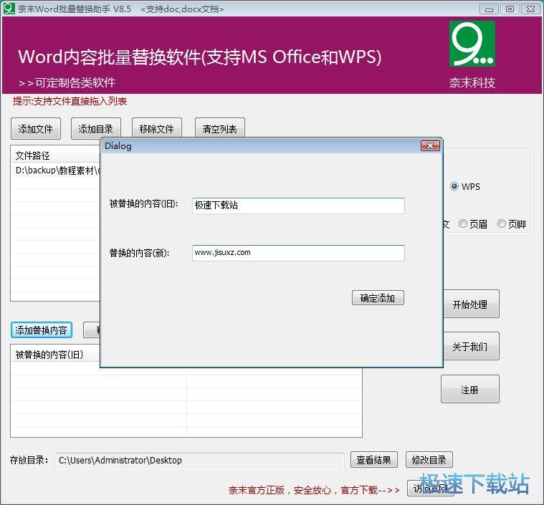This screenshot has height=505, width=544.
Task: Select the 页脚 radio option
Action: click(512, 224)
